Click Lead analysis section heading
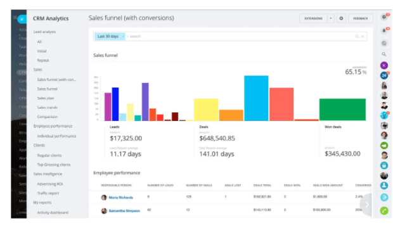Viewport: 393px width, 230px height. [44, 32]
